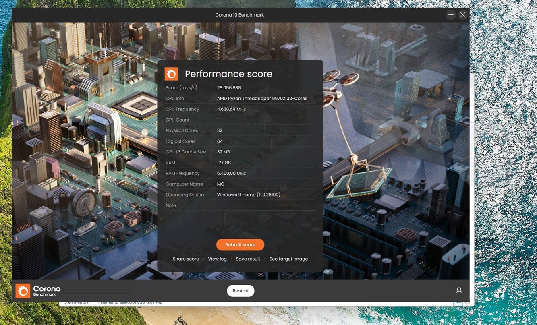537x325 pixels.
Task: Open the user account profile icon
Action: pos(459,291)
